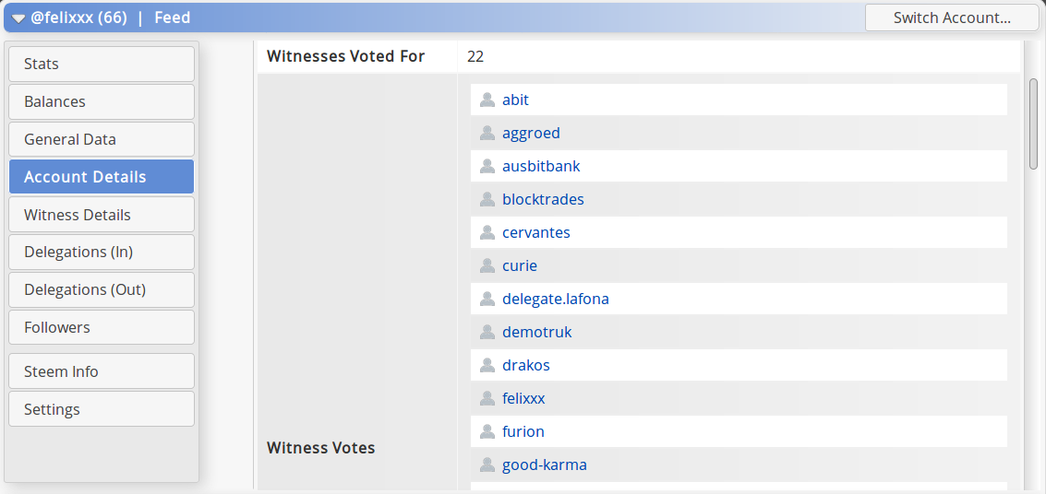Image resolution: width=1046 pixels, height=494 pixels.
Task: Go to Balances in the sidebar
Action: point(102,102)
